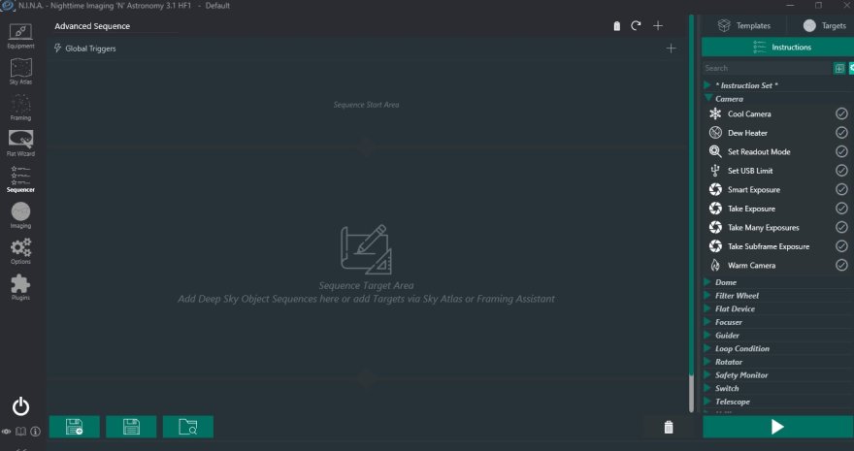Click the Set Readout Mode magnifier icon
854x451 pixels.
click(715, 151)
